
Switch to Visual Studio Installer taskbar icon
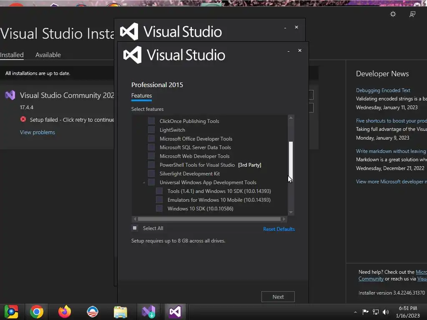coord(148,312)
